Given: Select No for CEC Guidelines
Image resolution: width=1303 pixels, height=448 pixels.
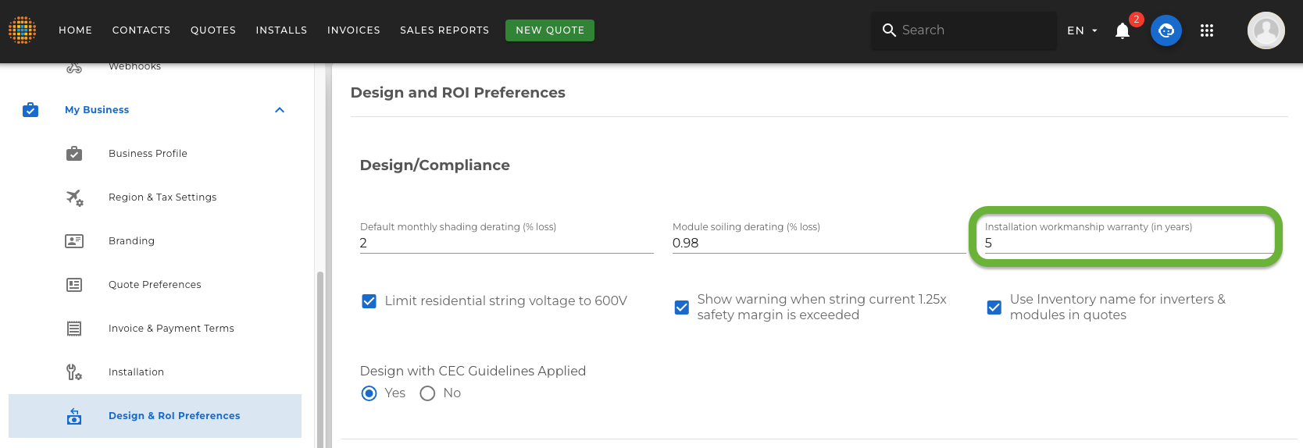Looking at the screenshot, I should 427,393.
